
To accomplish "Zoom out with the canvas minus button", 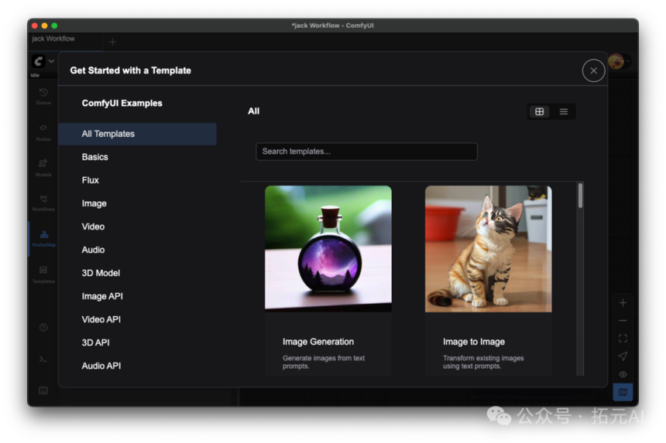I will coord(623,321).
